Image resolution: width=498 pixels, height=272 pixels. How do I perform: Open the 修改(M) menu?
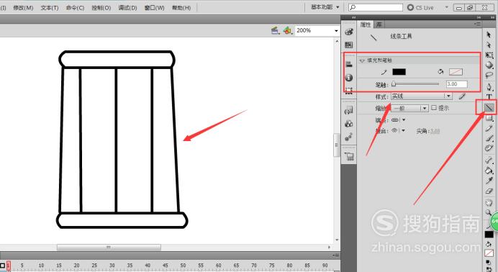[23, 8]
